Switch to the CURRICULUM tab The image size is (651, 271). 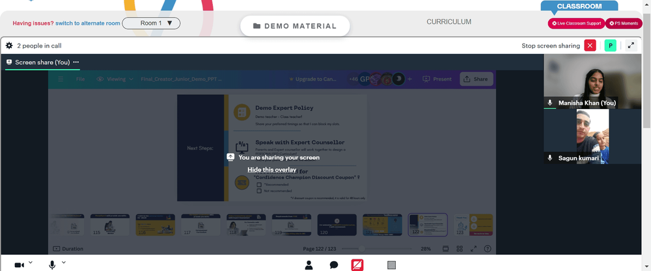(x=449, y=22)
